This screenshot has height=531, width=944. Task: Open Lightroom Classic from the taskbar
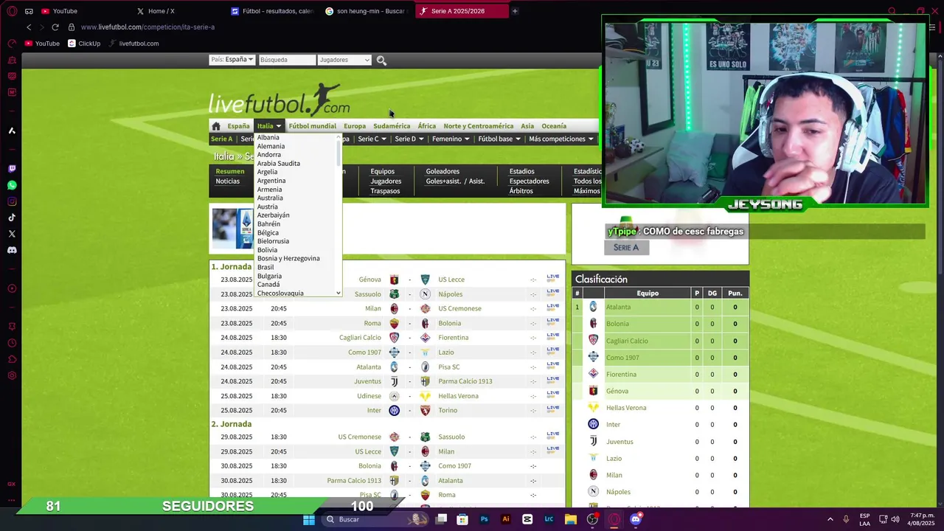click(x=549, y=519)
